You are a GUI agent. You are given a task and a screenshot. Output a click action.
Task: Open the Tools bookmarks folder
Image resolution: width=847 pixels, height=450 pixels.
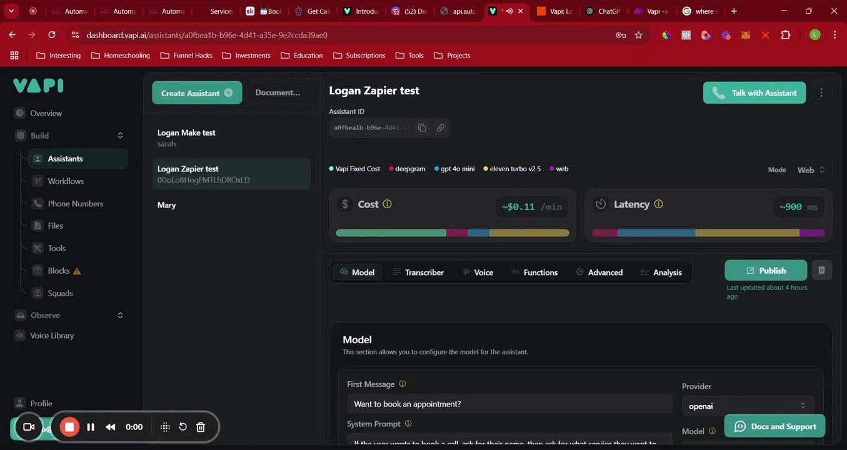409,55
